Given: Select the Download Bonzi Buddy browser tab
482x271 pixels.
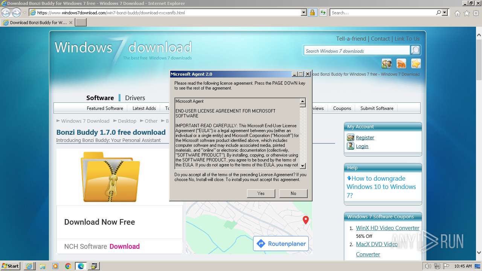Looking at the screenshot, I should tap(37, 23).
